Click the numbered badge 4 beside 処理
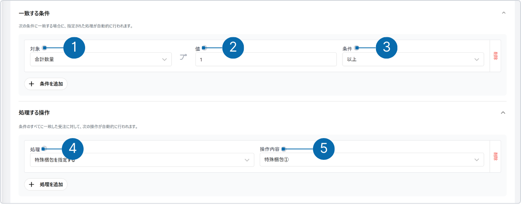Viewport: 521px width, 206px height. point(72,149)
